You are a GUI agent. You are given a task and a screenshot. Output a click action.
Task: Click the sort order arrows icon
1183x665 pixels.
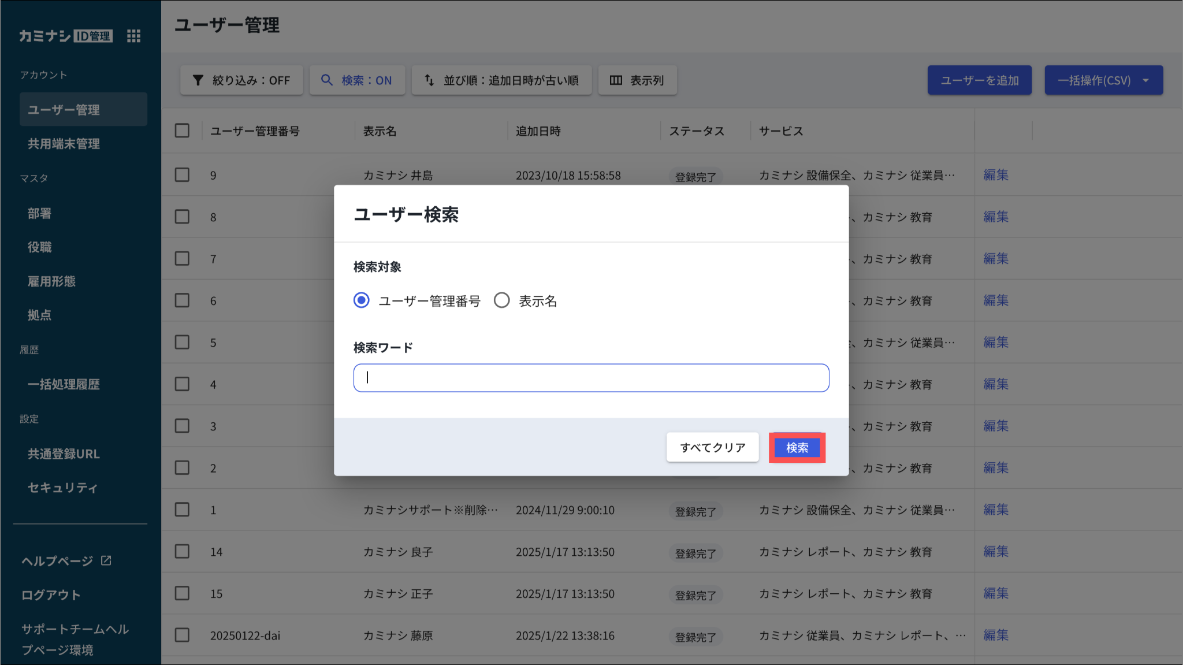pos(429,80)
